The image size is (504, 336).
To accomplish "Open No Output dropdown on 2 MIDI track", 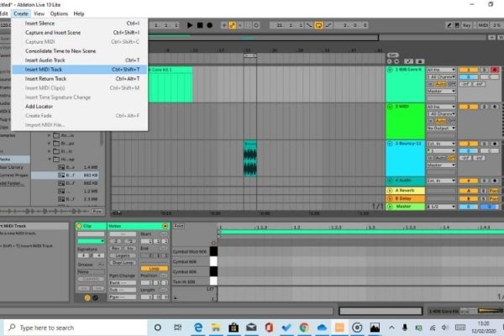I will pos(441,128).
